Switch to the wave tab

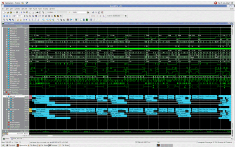coord(6,139)
